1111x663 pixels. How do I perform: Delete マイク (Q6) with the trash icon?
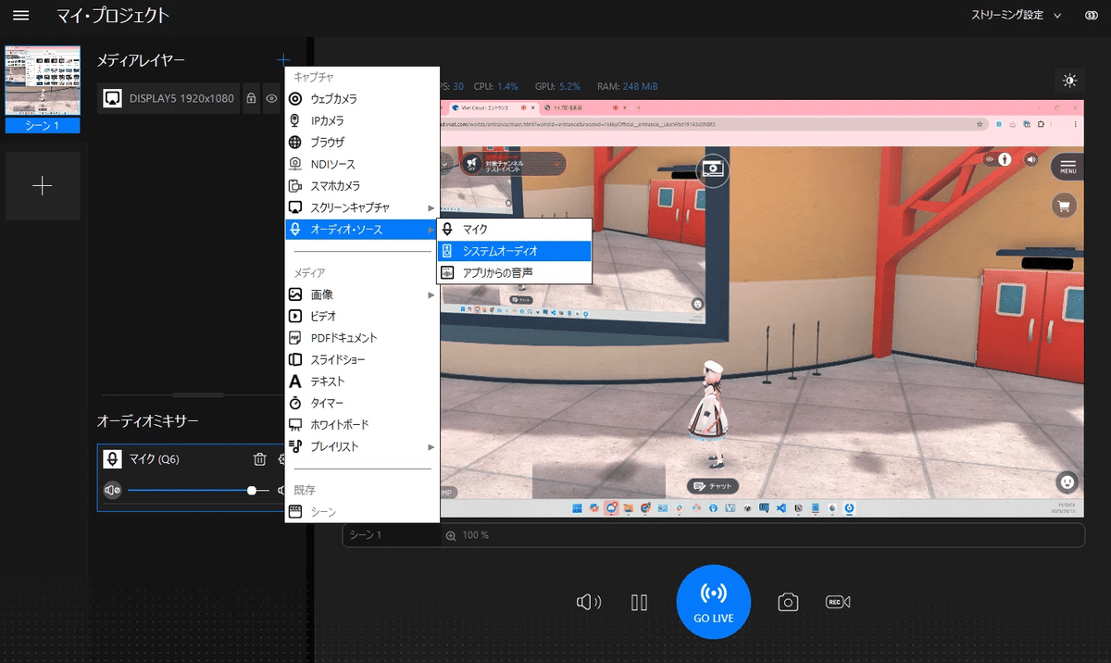(x=260, y=459)
